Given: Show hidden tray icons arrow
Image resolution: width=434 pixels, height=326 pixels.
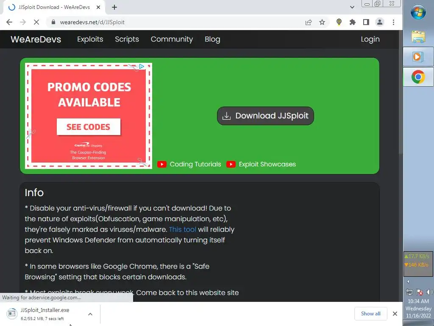Looking at the screenshot, I should (x=408, y=282).
